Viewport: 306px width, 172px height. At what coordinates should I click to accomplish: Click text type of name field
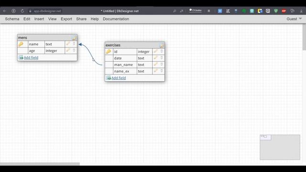point(55,44)
